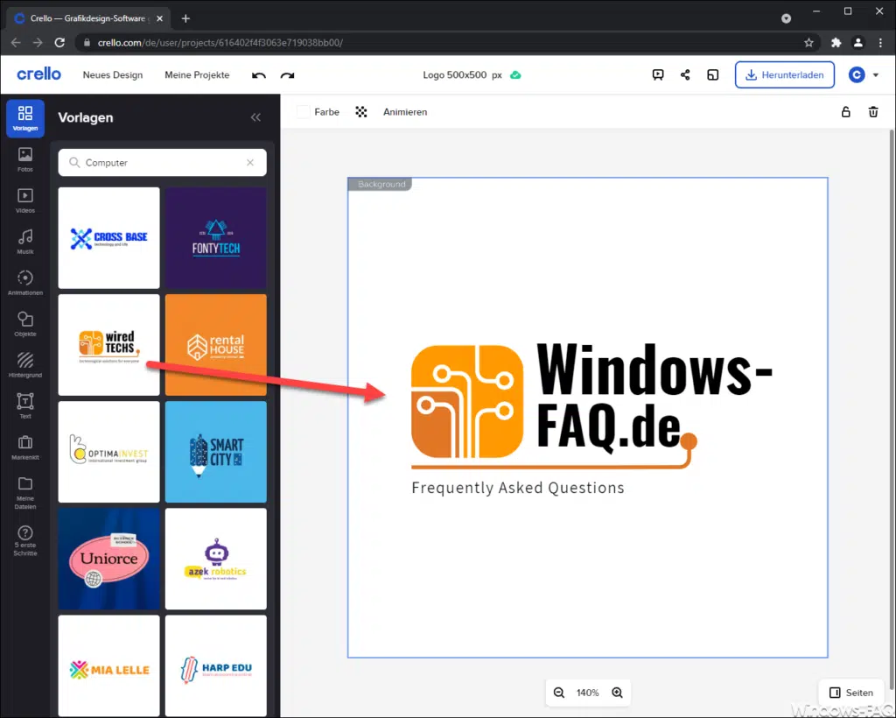Close the Crello browser tab
The width and height of the screenshot is (896, 718).
click(159, 18)
